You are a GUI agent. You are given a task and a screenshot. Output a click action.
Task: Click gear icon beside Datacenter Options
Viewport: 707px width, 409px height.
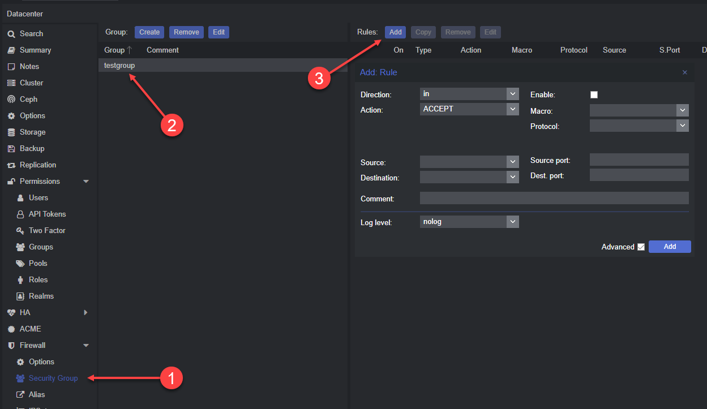(x=11, y=116)
